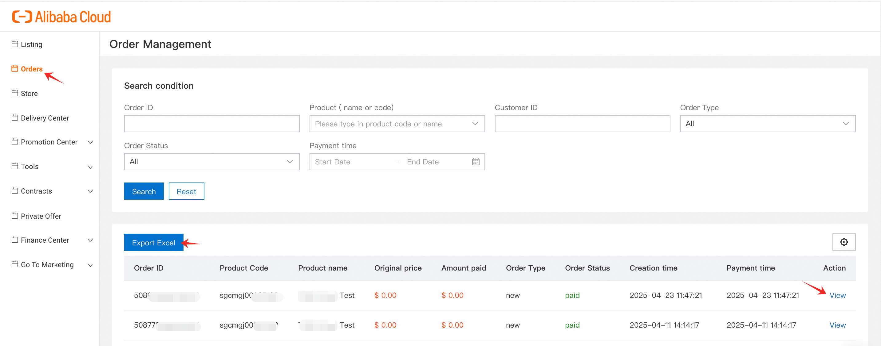Expand the Promotion Center submenu

point(90,142)
